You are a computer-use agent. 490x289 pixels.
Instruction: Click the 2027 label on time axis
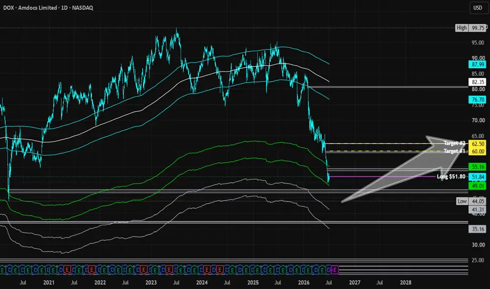[355, 283]
